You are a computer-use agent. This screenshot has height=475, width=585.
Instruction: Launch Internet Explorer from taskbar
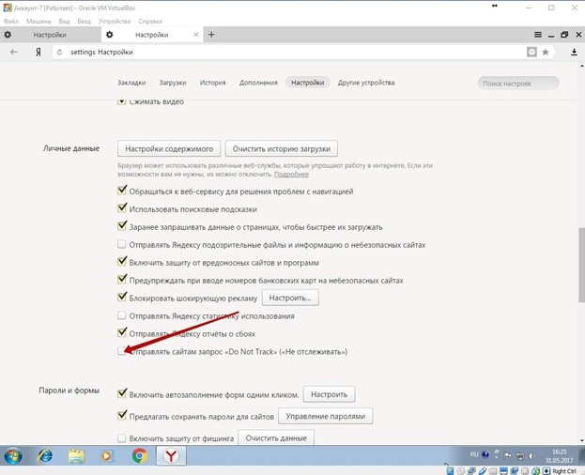click(x=45, y=455)
